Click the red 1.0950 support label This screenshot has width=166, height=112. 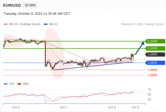click(152, 70)
